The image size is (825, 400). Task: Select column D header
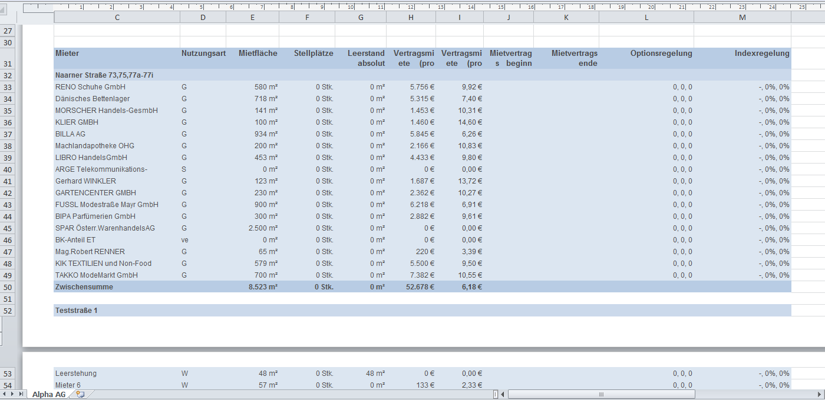[203, 18]
